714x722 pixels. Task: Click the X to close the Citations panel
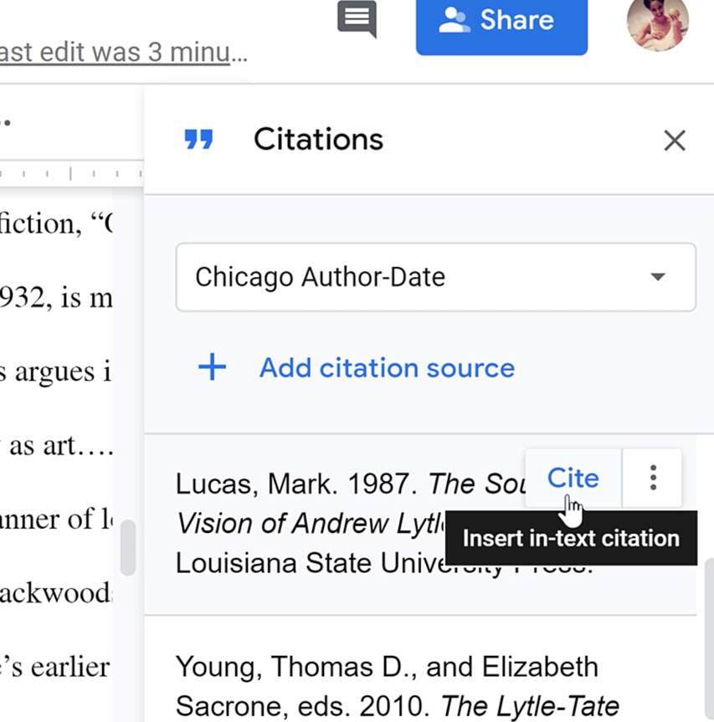coord(675,141)
